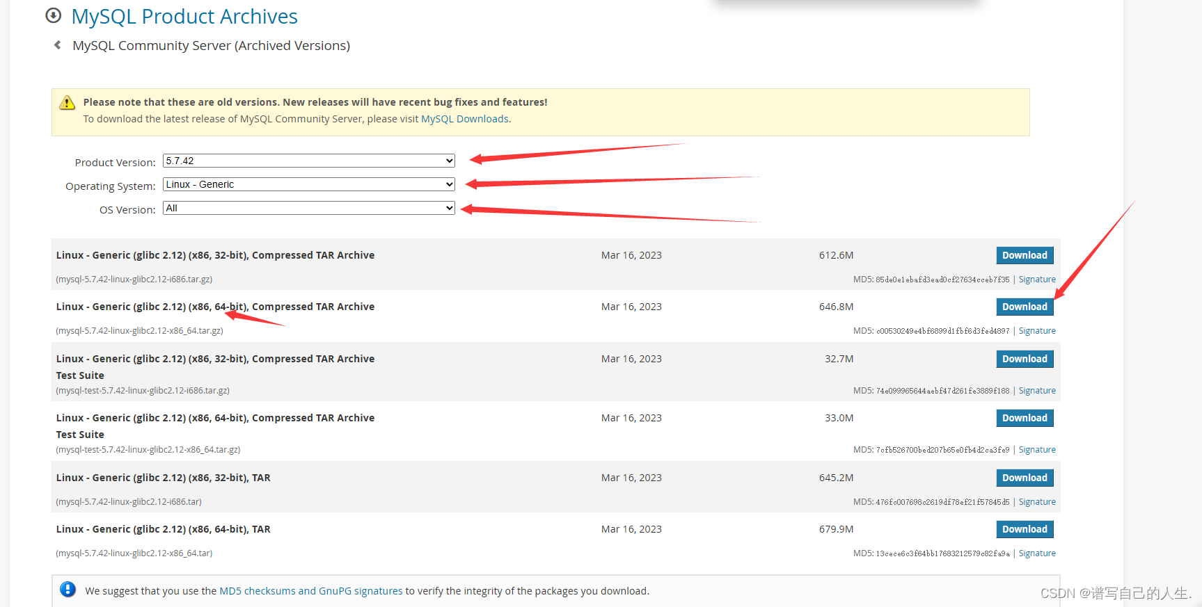Click filename (mysql-test-5.7.42-linux-glibc2.12-x86_64.tar.gz)
The image size is (1202, 607).
(x=148, y=450)
